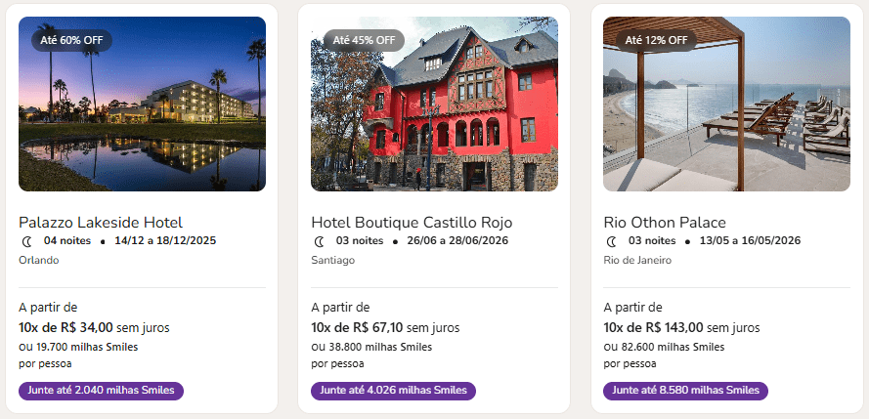Click the Até 12% OFF badge
Image resolution: width=869 pixels, height=419 pixels.
pos(656,40)
